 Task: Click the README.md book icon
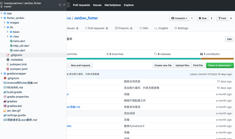(x=5, y=87)
